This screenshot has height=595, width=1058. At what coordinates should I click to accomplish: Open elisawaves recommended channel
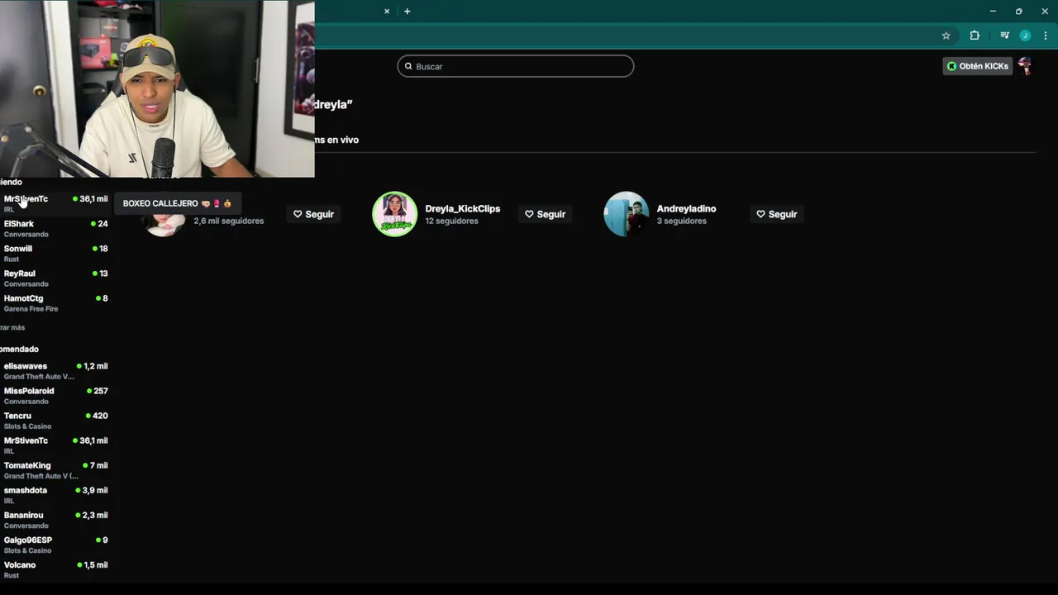(55, 370)
